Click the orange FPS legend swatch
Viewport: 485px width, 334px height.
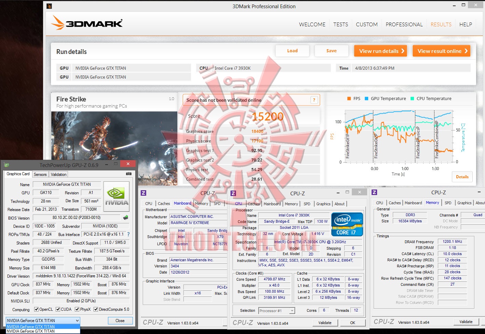tap(349, 98)
